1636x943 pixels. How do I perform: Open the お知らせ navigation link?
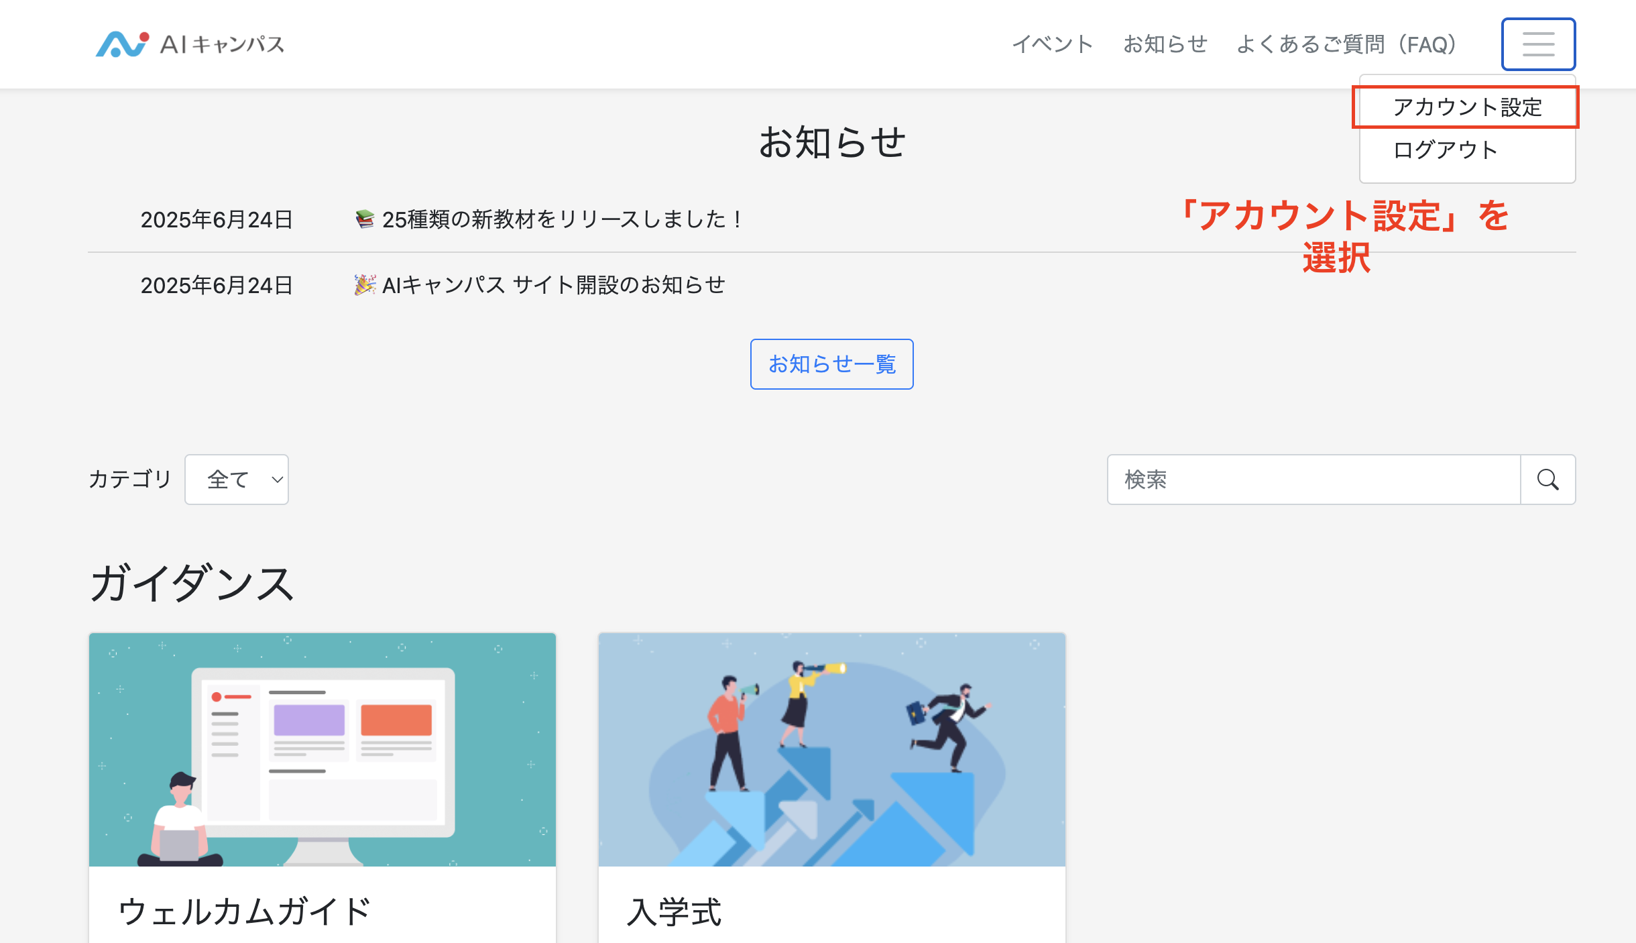tap(1165, 44)
